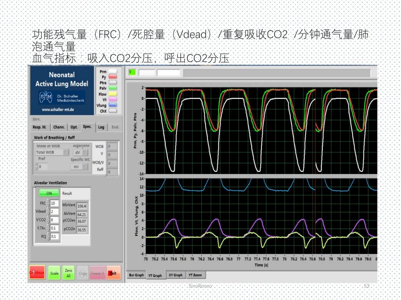
Task: Open the Total WOB mode dropdown
Action: pos(52,152)
